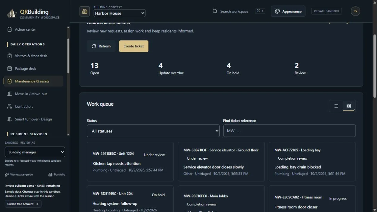
Task: Click the sidebar navigation scrollbar
Action: click(x=68, y=56)
